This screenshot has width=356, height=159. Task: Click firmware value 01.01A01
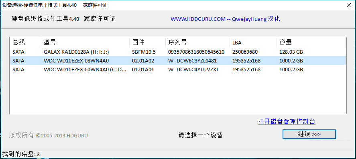(143, 70)
